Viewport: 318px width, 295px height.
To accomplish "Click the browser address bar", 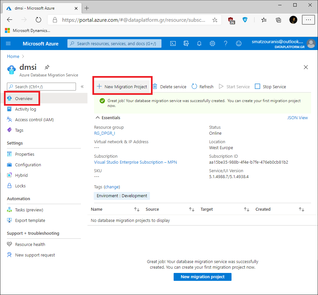I will coord(134,20).
